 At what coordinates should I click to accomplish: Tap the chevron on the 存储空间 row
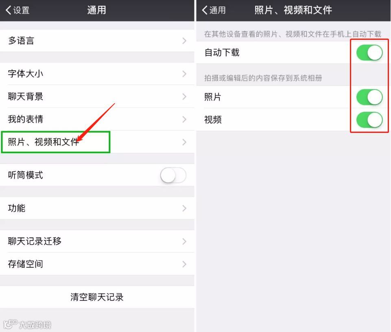click(x=184, y=264)
